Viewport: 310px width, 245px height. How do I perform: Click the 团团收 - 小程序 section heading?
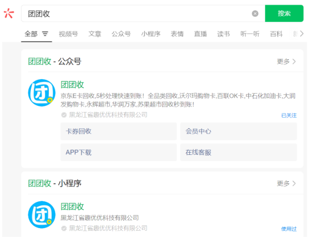(x=55, y=183)
